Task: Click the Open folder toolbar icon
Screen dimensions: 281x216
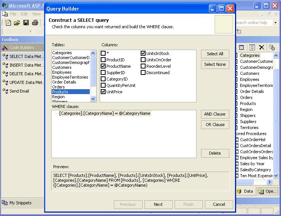Action: click(17, 23)
